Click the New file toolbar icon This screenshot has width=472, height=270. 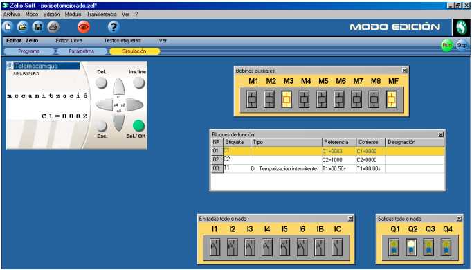8,27
